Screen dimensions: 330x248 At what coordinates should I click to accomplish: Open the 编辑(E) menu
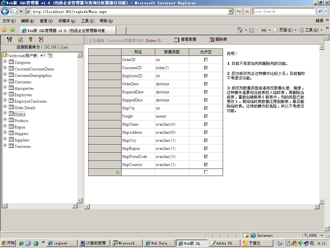click(28, 21)
